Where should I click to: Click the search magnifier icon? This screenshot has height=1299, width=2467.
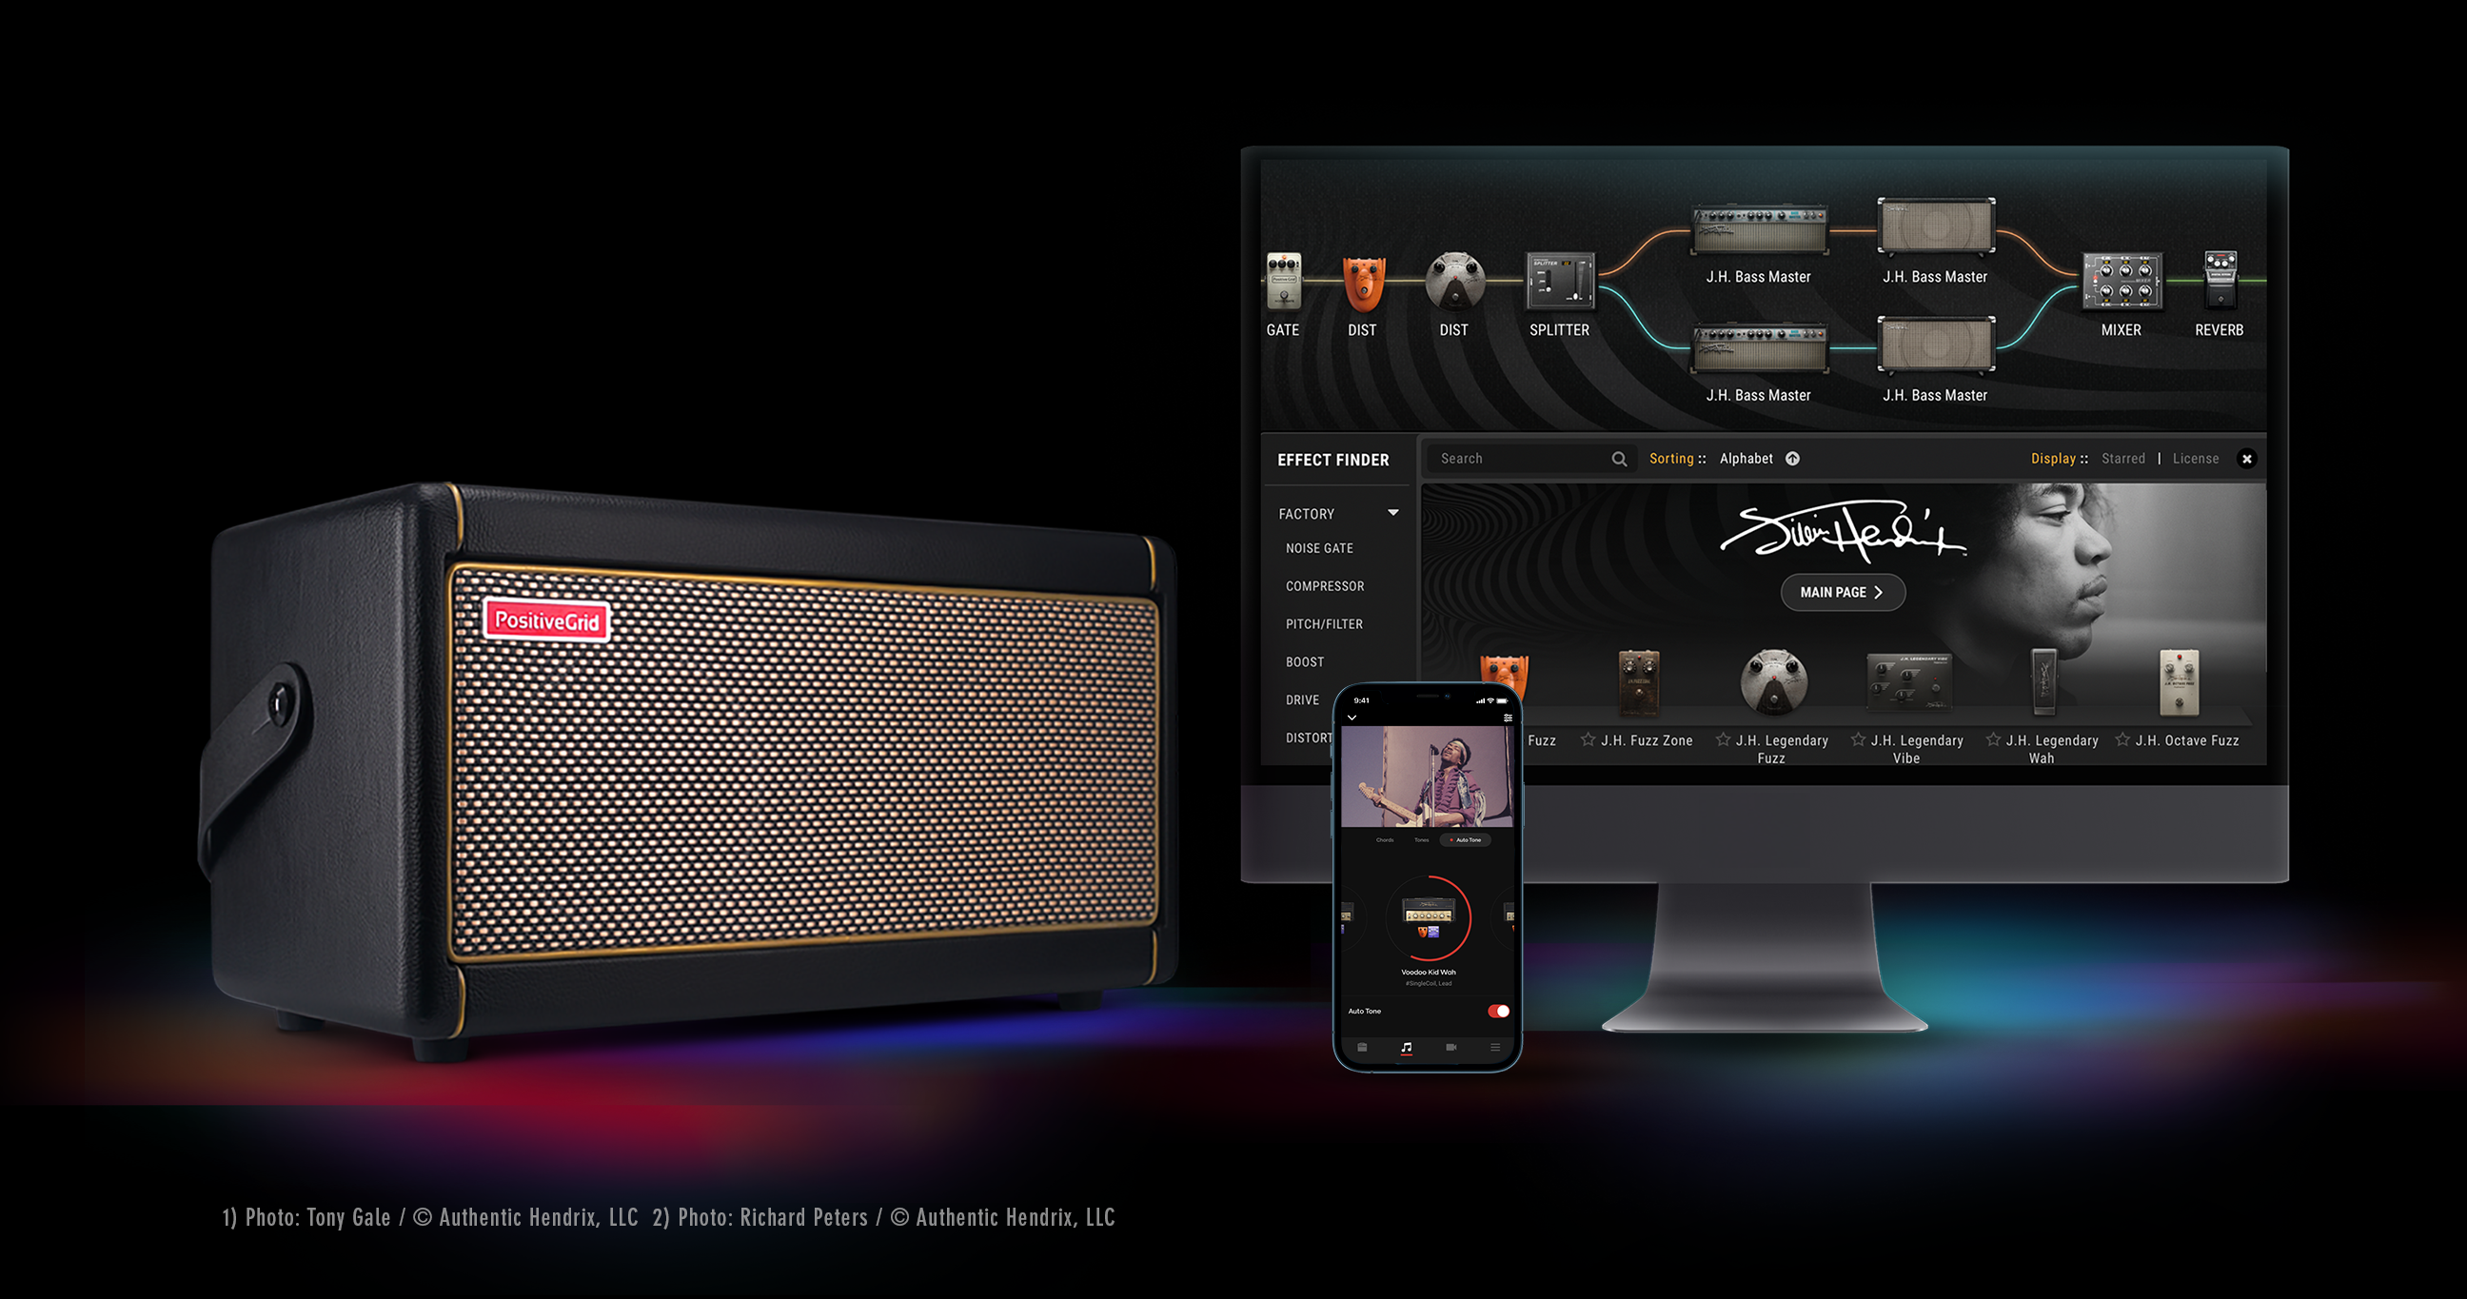[x=1618, y=459]
